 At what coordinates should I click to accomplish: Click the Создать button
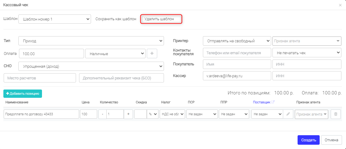(309, 140)
